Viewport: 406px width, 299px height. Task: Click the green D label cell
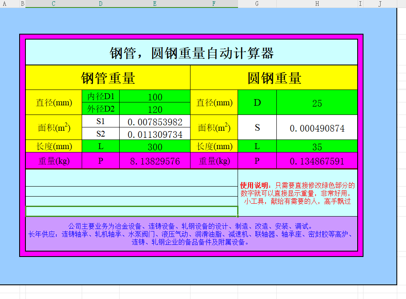[x=257, y=103]
